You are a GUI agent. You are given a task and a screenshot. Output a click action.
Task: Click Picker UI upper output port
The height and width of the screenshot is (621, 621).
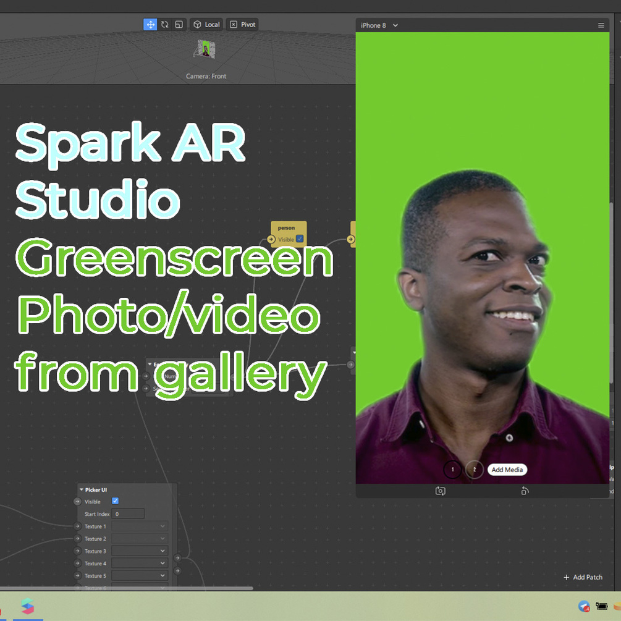point(177,558)
